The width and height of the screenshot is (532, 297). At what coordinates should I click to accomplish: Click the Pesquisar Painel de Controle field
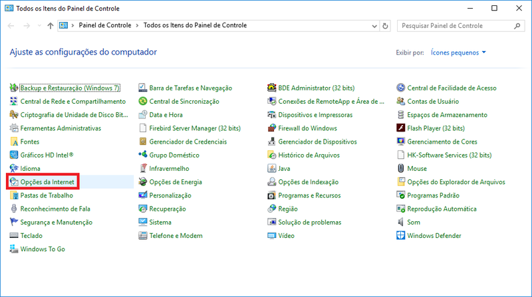[x=456, y=26]
